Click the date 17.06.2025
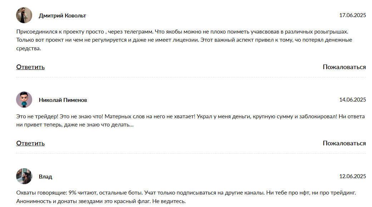 pos(353,15)
